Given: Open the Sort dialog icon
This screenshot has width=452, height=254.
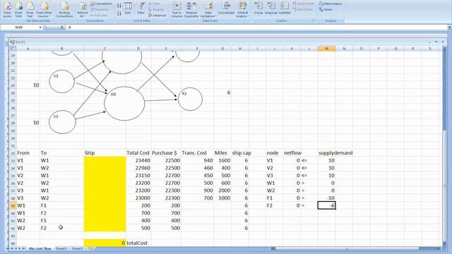Looking at the screenshot, I should click(x=128, y=8).
